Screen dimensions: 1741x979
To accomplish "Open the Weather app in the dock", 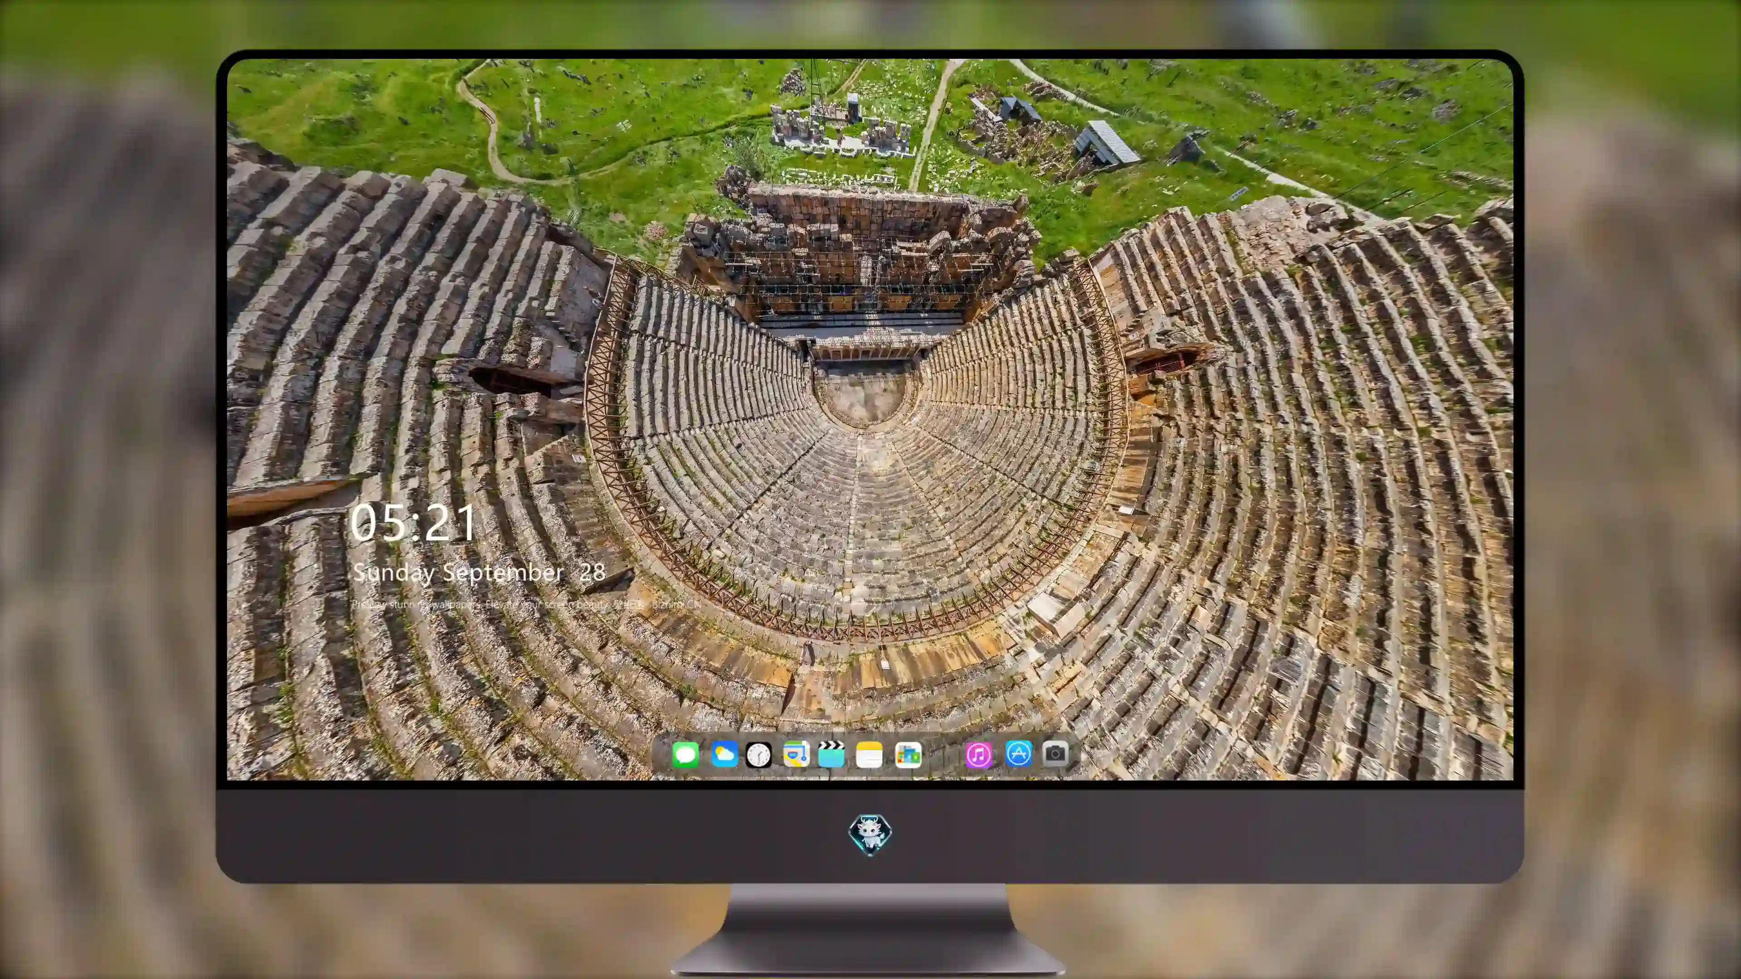I will [x=724, y=754].
